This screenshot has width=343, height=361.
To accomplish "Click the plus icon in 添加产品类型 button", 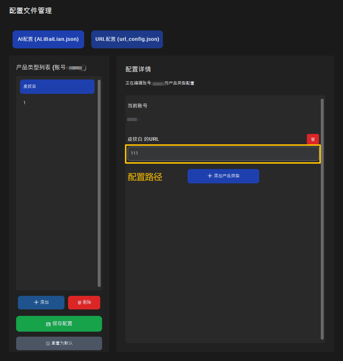I will click(x=210, y=176).
